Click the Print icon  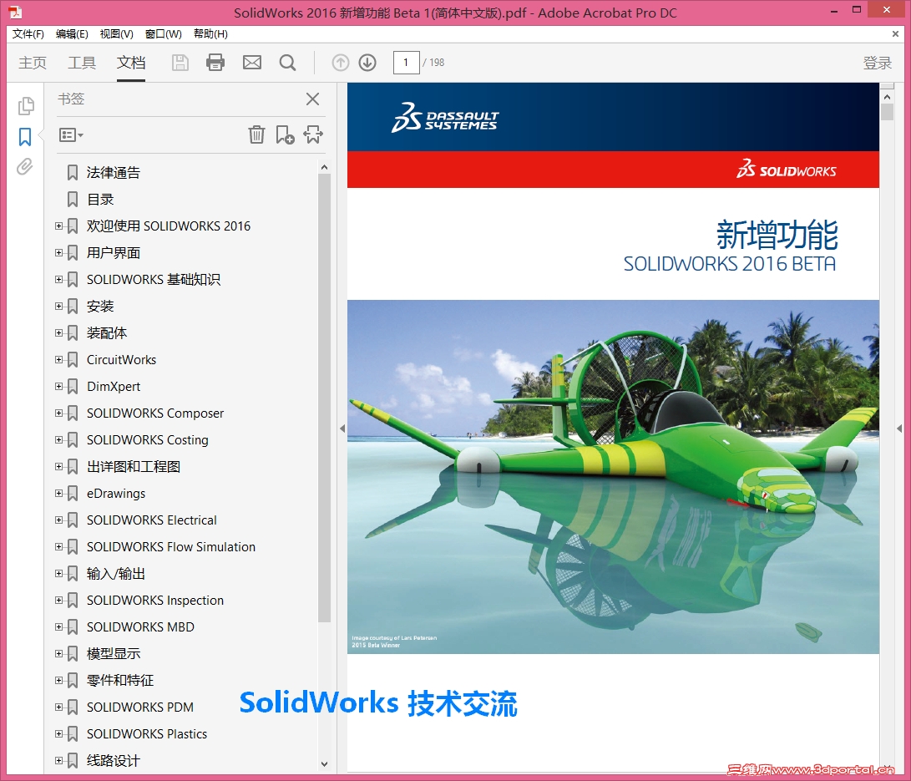(215, 62)
